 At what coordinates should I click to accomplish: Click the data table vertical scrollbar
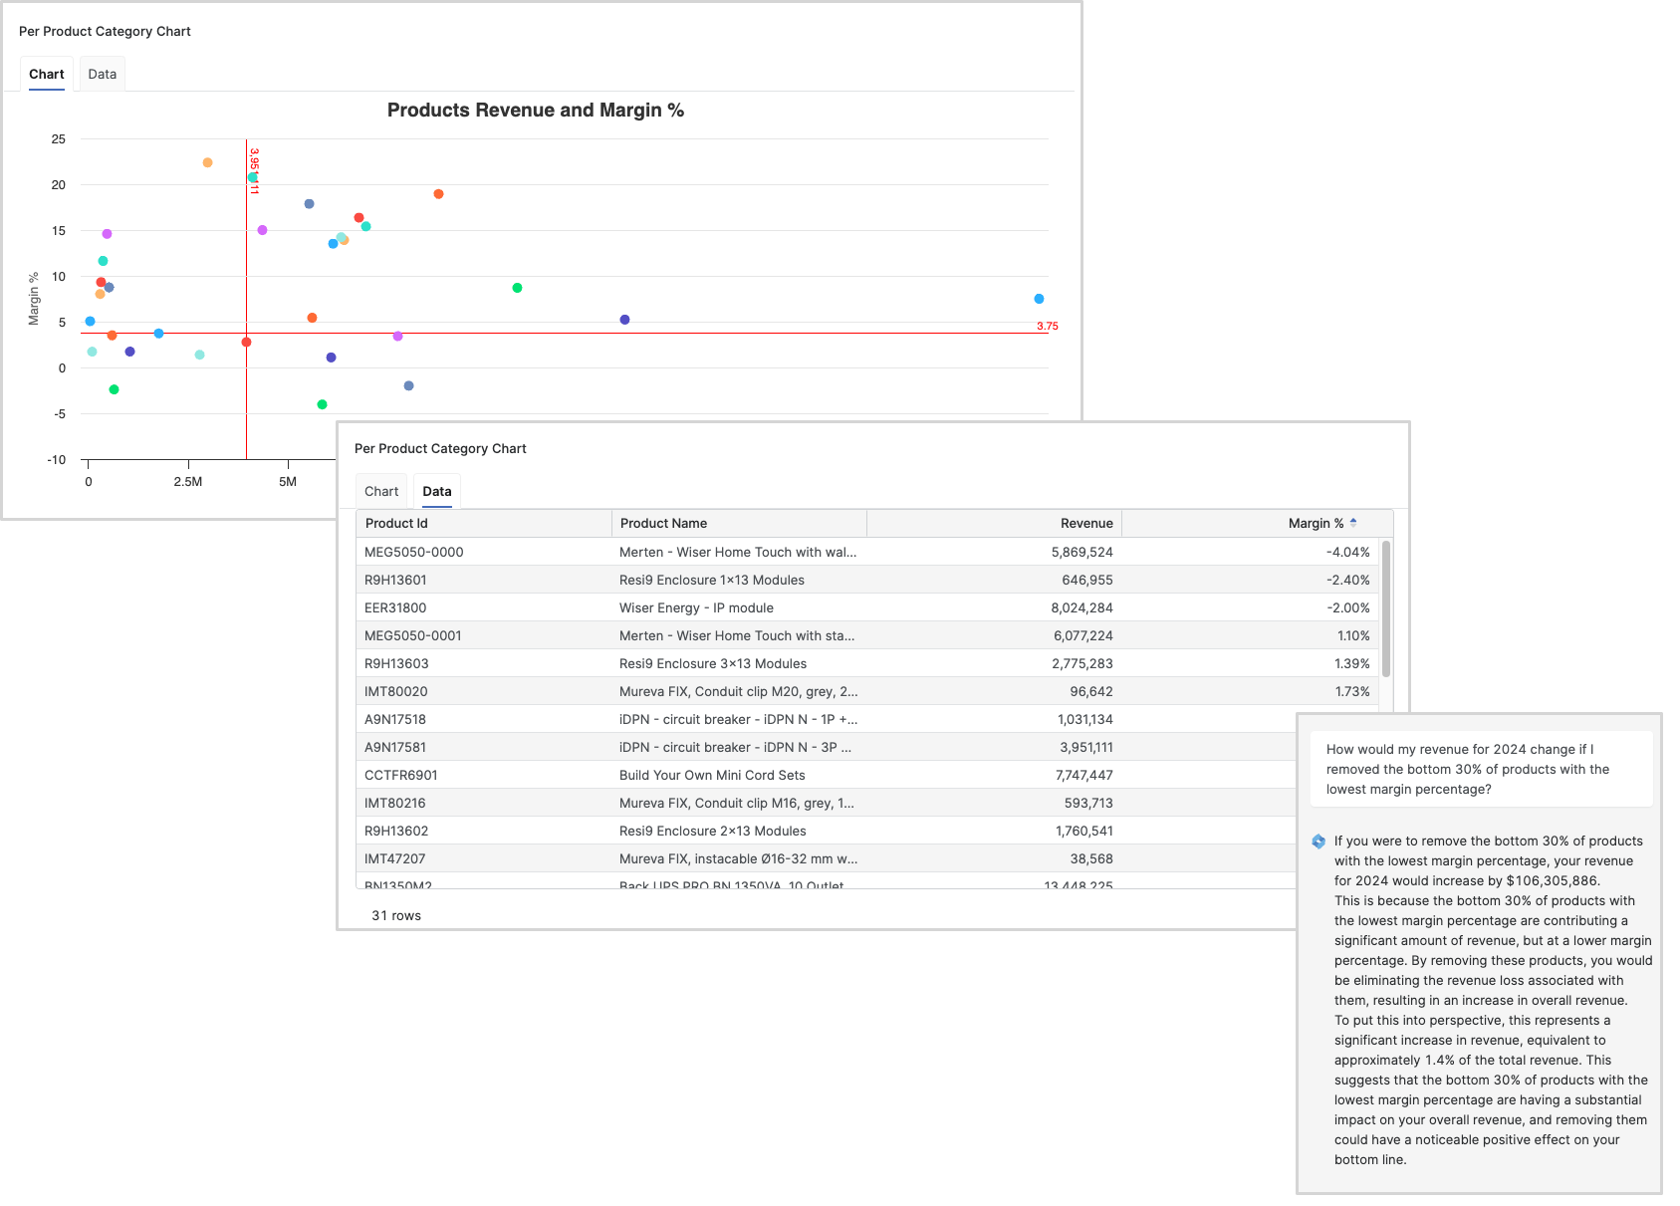1386,608
